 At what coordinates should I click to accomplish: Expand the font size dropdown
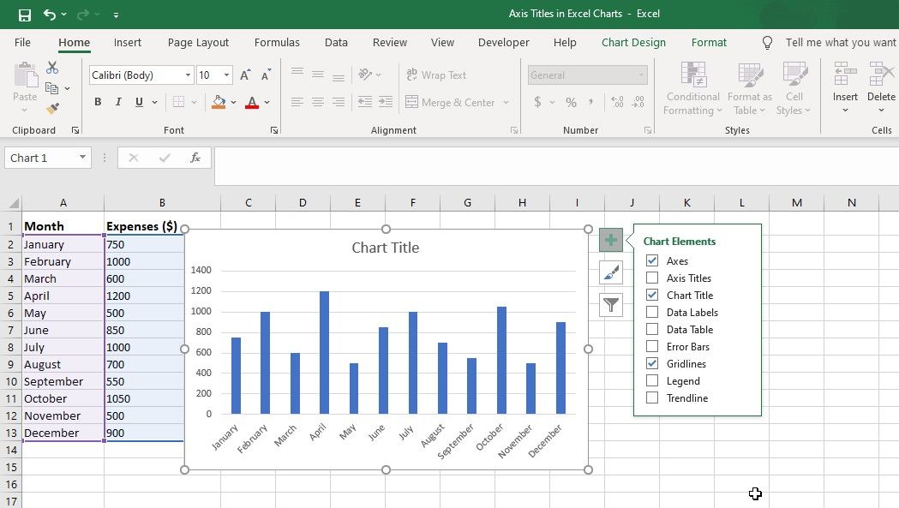click(226, 75)
